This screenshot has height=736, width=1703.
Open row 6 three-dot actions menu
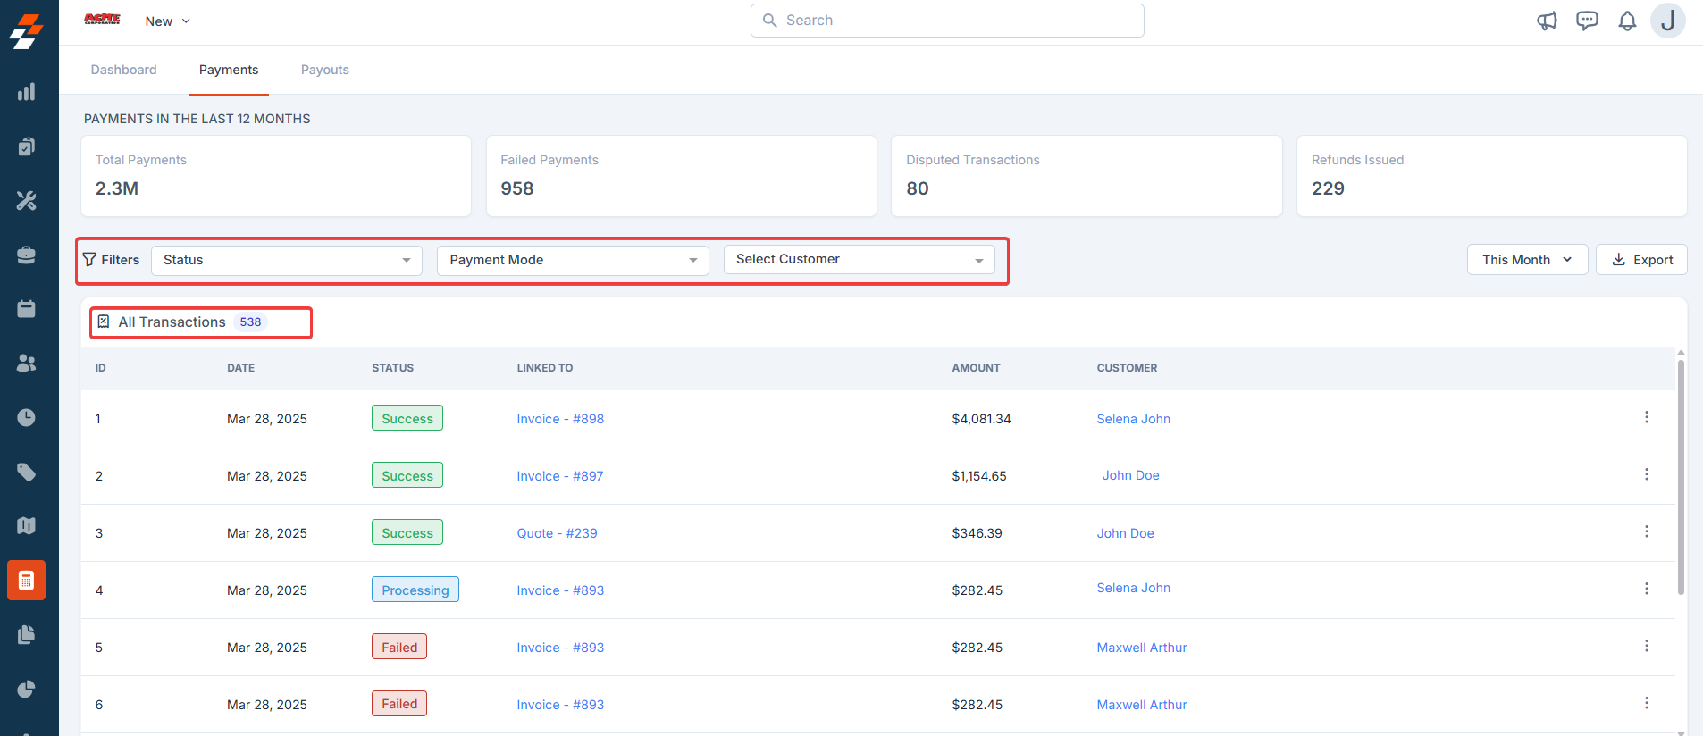click(1646, 703)
